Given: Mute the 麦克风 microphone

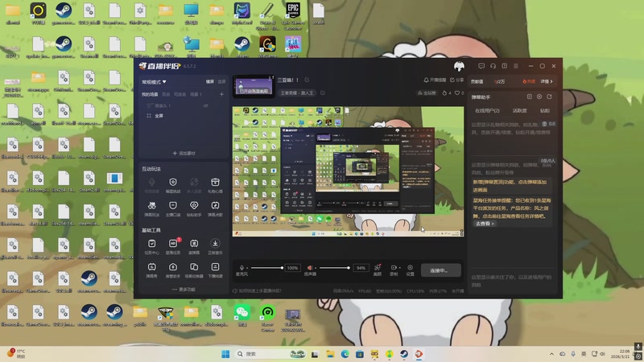Looking at the screenshot, I should coord(242,268).
